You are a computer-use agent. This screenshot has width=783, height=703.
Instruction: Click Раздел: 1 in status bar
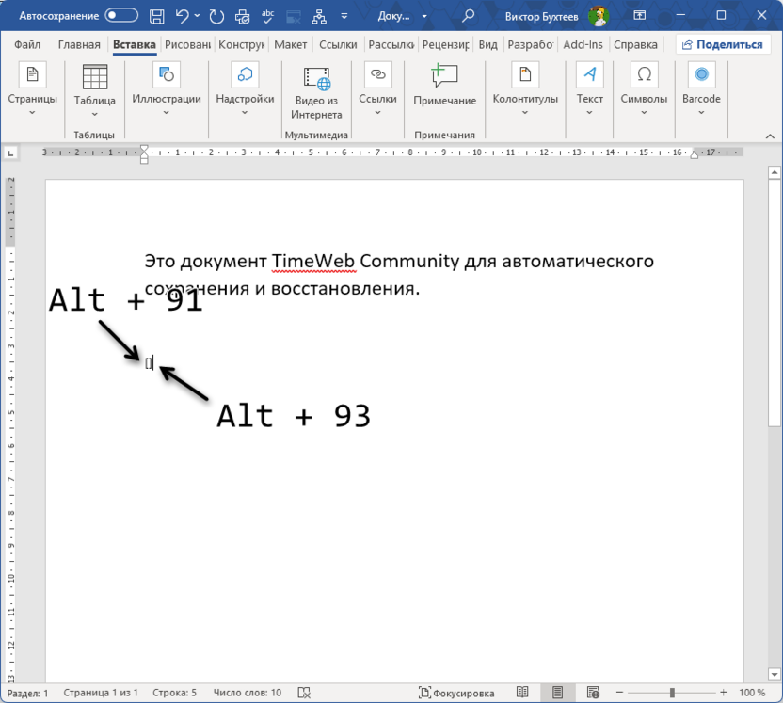(x=28, y=693)
